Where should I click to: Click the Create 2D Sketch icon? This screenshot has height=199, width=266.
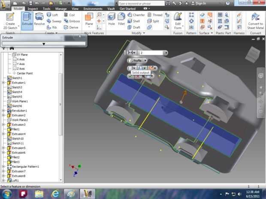10,21
